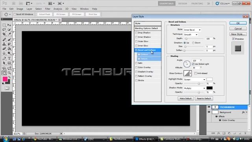Select the History Brush tool
Screen dimensions: 252x142
[9, 44]
